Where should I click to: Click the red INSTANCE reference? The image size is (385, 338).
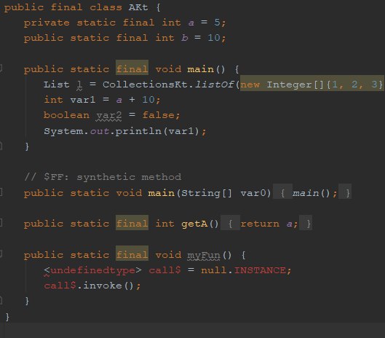pos(260,270)
